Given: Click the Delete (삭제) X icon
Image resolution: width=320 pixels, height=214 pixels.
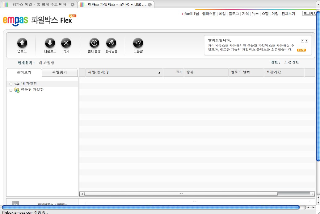Looking at the screenshot, I should point(66,43).
